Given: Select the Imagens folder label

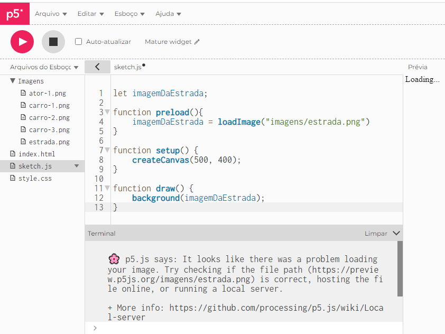Looking at the screenshot, I should [31, 81].
